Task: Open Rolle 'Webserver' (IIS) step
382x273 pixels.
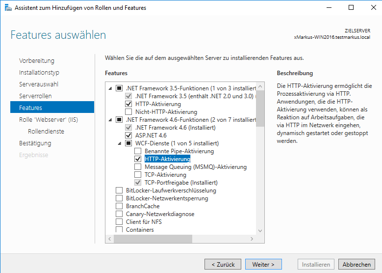Action: 48,119
